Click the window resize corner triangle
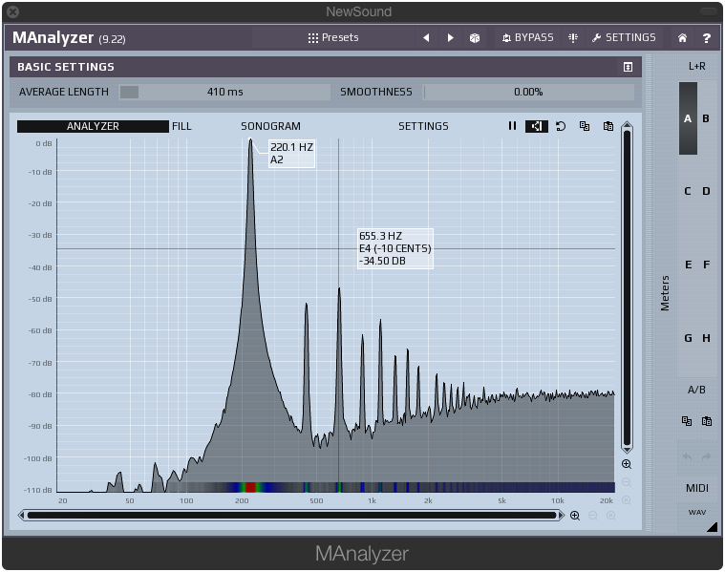Screen dimensions: 725x572 click(x=712, y=527)
